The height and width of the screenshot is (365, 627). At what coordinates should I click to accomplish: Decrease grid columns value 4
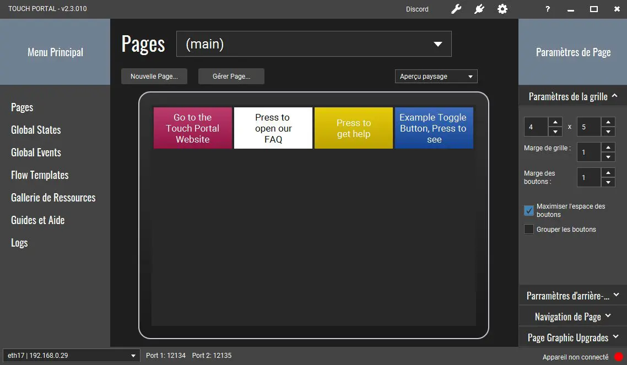pyautogui.click(x=555, y=132)
